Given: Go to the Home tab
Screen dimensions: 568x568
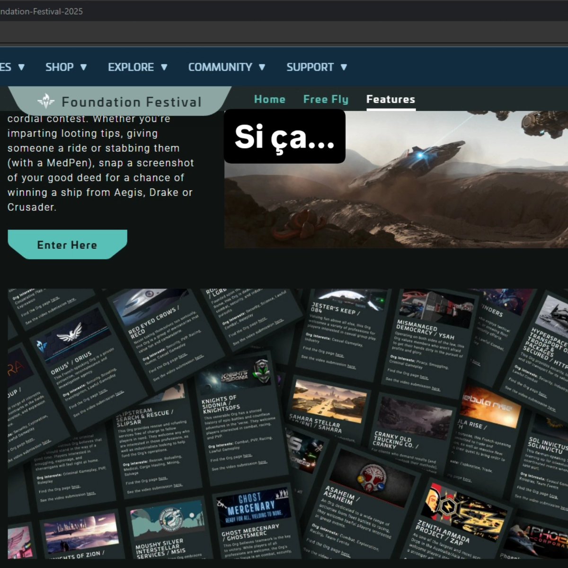Looking at the screenshot, I should pos(270,99).
